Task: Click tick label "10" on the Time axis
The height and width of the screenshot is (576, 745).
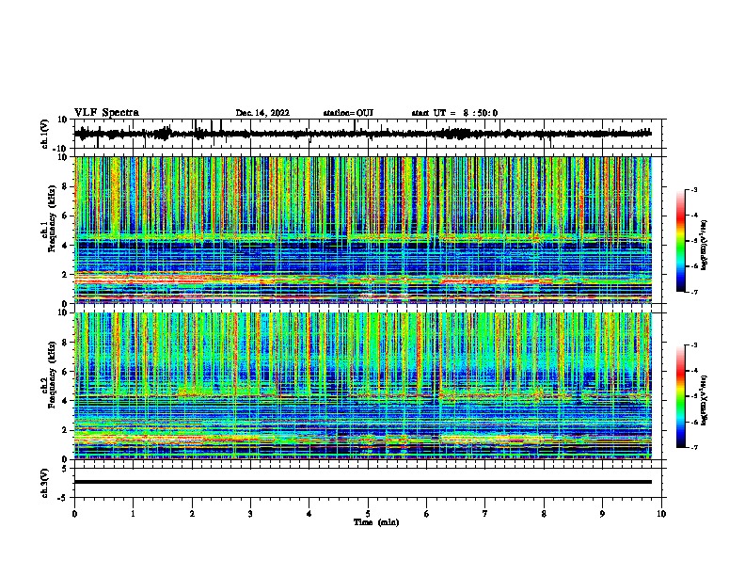Action: (661, 514)
